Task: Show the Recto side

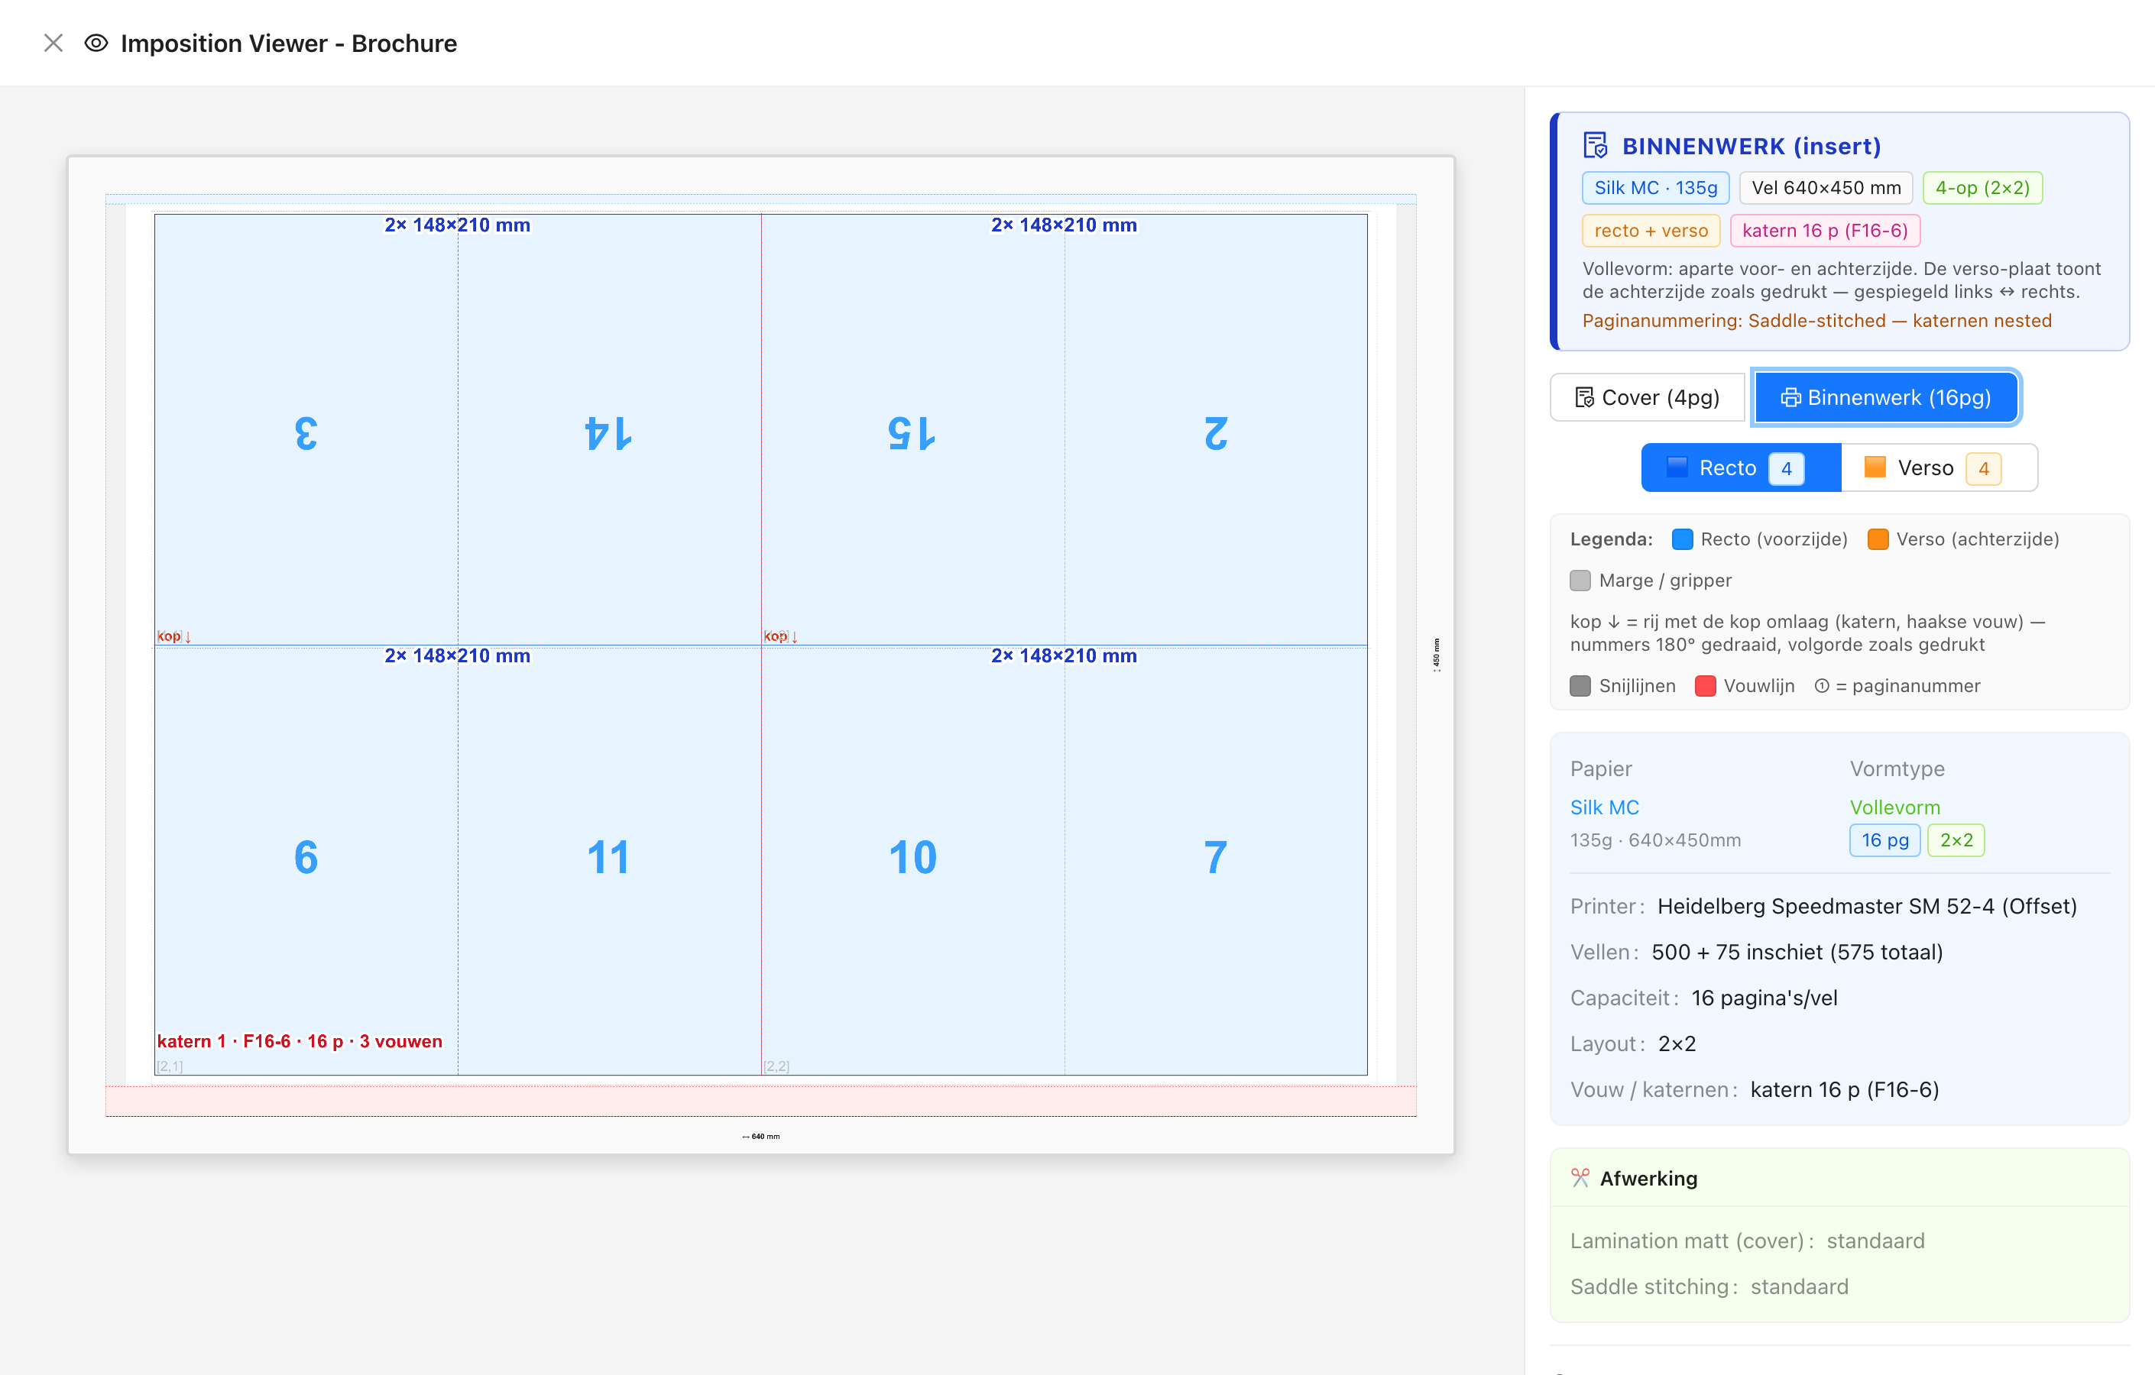Action: coord(1741,467)
